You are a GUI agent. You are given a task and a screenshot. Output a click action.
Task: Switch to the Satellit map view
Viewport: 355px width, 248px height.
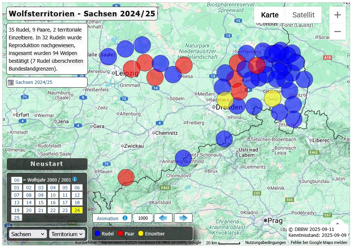[x=303, y=15]
